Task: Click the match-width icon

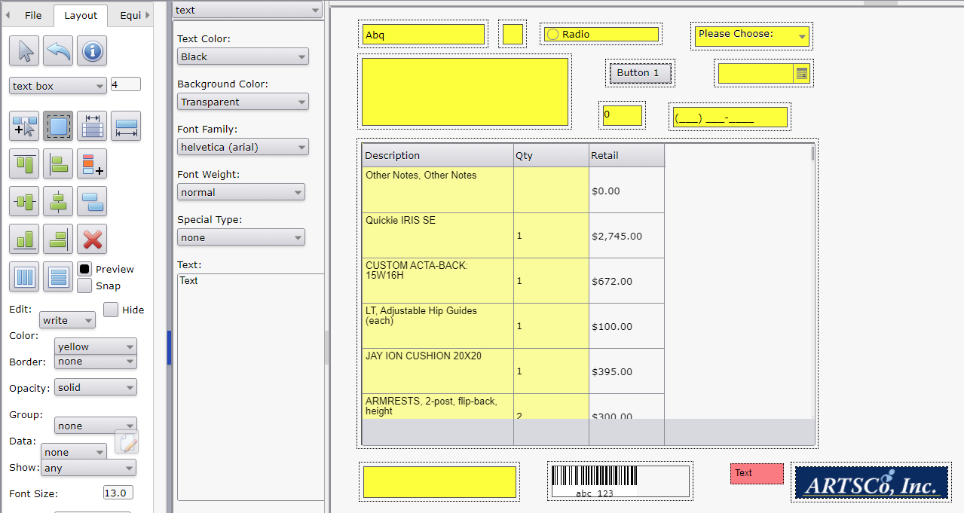Action: [126, 126]
